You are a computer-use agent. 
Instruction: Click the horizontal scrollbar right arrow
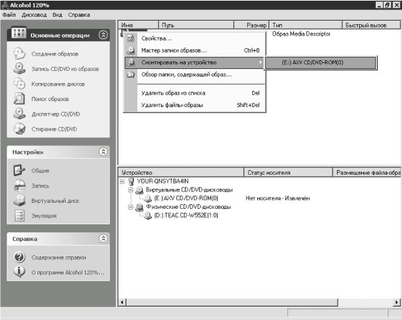click(397, 303)
